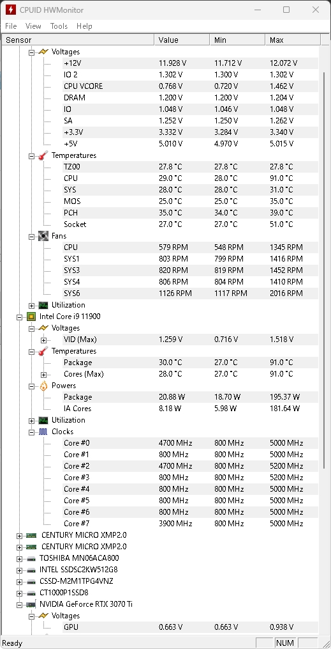
Task: Open the View menu
Action: [x=33, y=26]
